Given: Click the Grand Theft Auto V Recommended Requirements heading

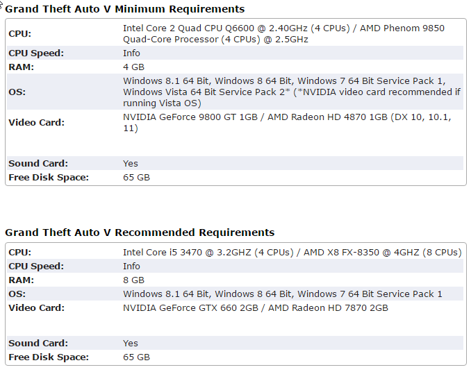Looking at the screenshot, I should 140,232.
